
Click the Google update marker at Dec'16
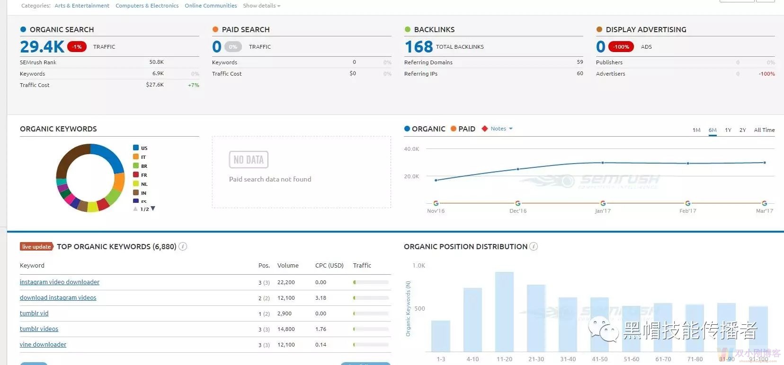[x=518, y=203]
